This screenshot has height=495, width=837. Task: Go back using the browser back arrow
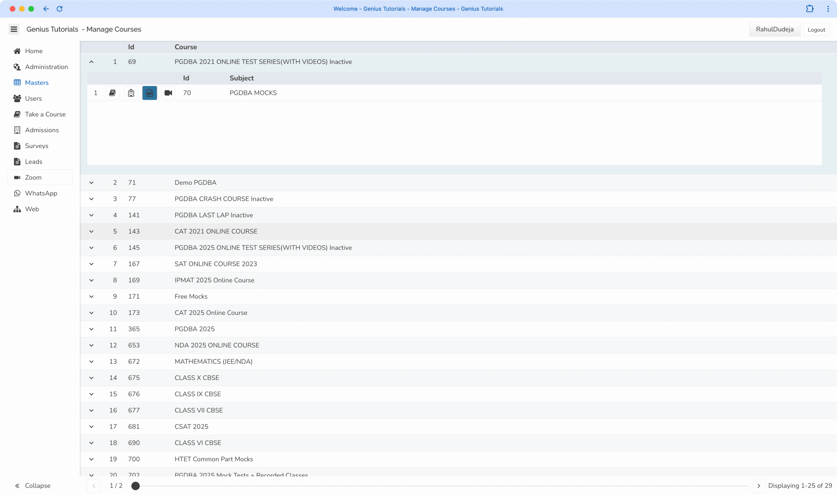(46, 9)
